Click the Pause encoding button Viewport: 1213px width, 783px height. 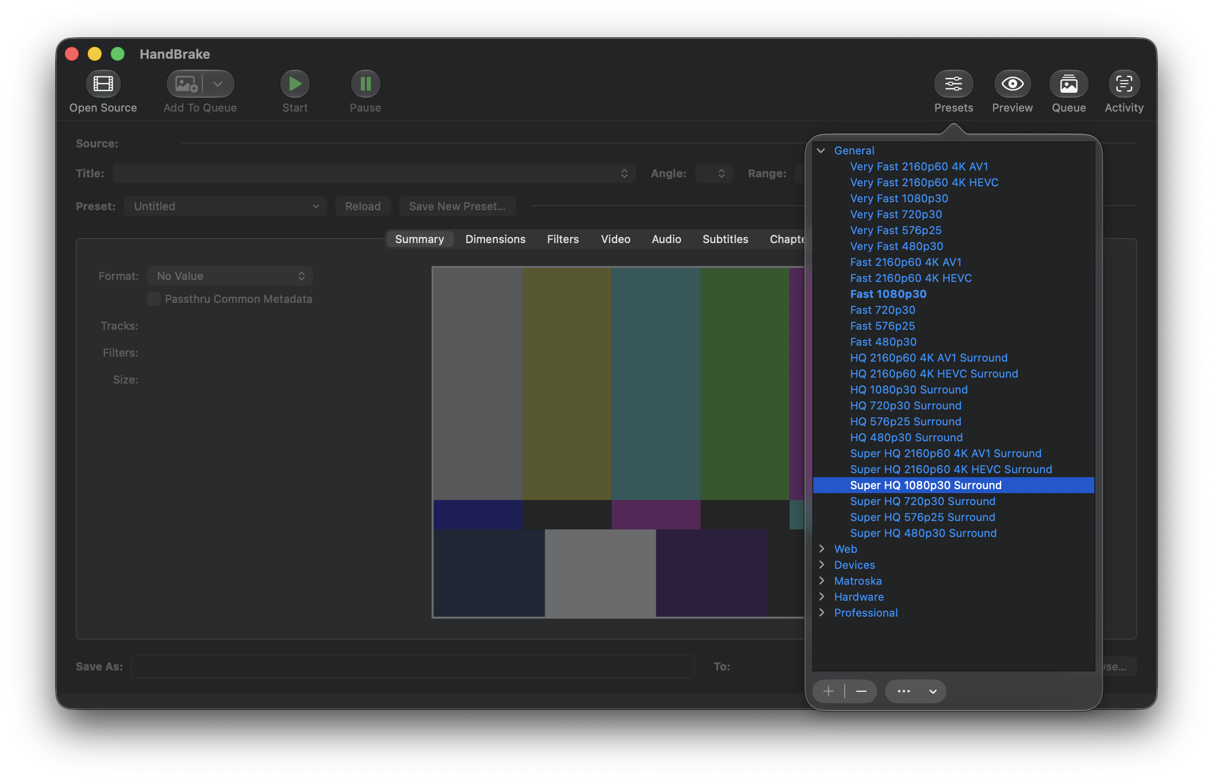pyautogui.click(x=365, y=84)
